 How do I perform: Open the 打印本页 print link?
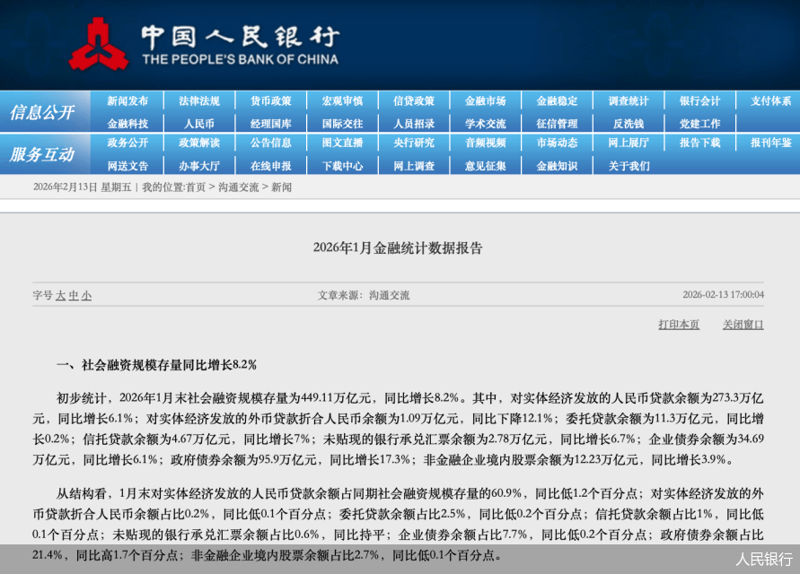[680, 325]
